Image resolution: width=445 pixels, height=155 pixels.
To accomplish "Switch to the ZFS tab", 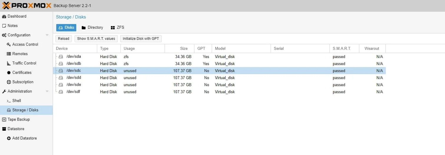I will 117,28.
